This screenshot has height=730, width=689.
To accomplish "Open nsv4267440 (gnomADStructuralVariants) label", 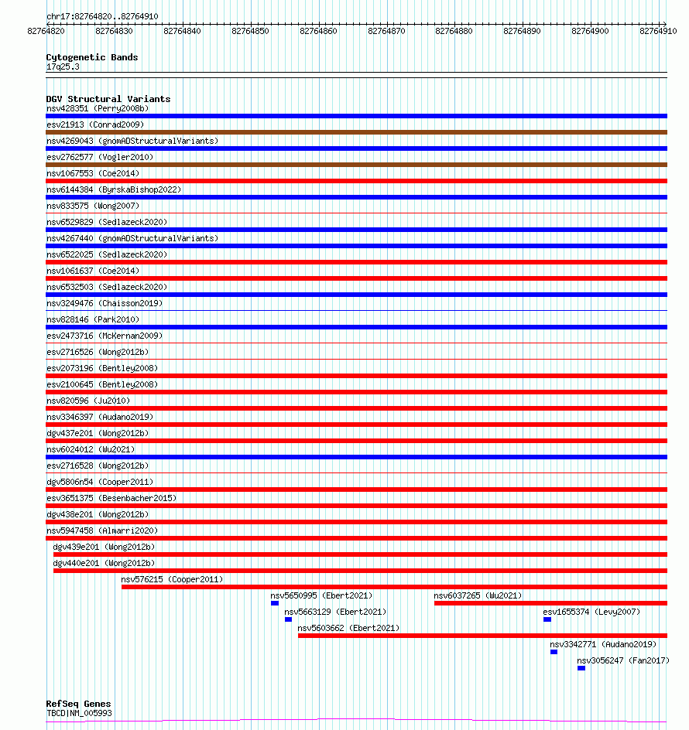I will click(x=132, y=238).
